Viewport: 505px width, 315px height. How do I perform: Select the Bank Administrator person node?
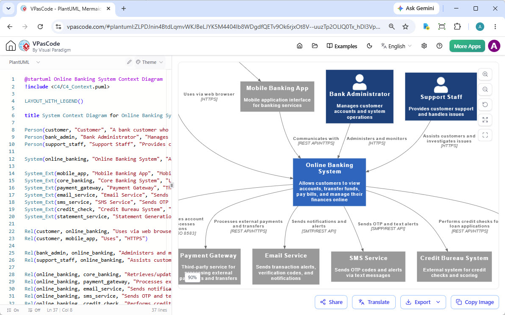coord(359,96)
